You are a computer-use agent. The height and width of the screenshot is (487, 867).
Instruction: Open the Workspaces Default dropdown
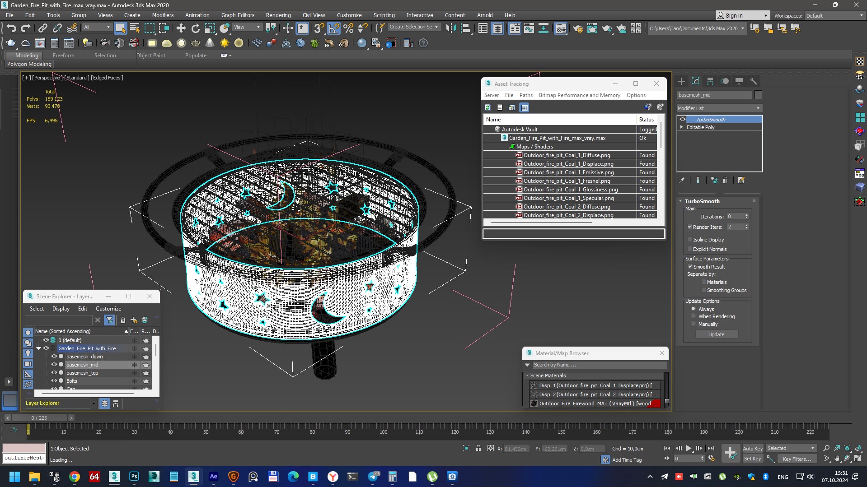(x=834, y=15)
